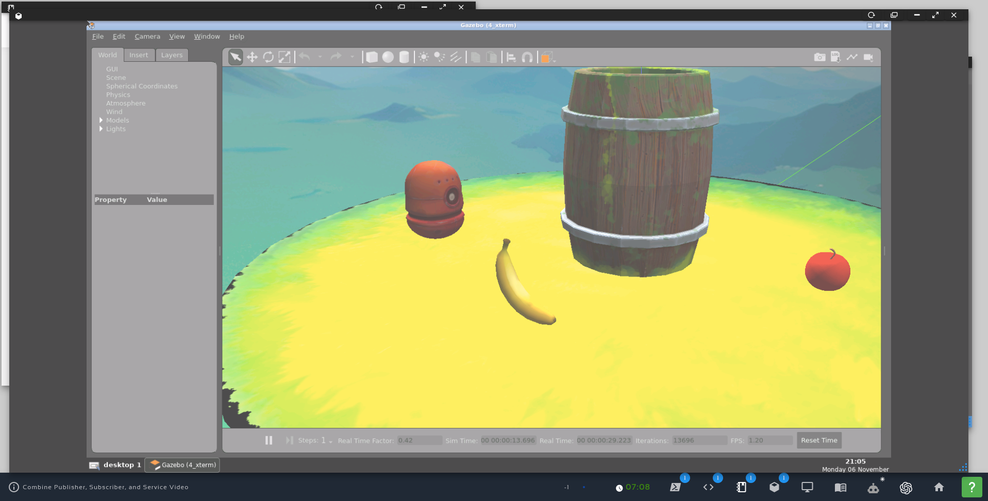The image size is (988, 501).
Task: Toggle video recording camera icon
Action: [x=868, y=57]
